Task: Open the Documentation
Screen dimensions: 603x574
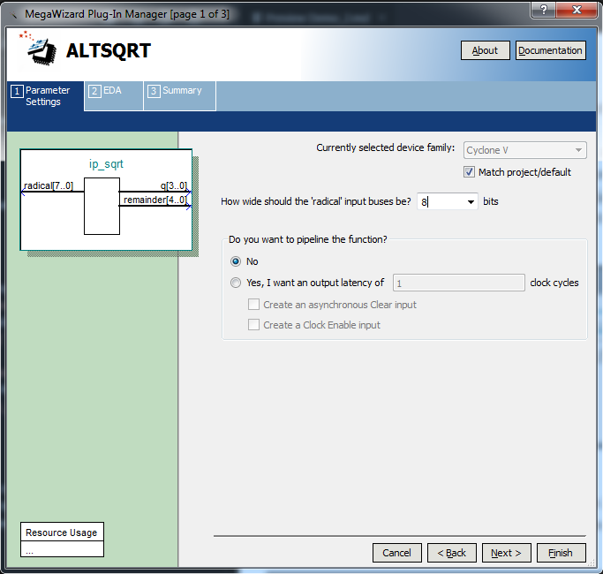Action: (x=550, y=50)
